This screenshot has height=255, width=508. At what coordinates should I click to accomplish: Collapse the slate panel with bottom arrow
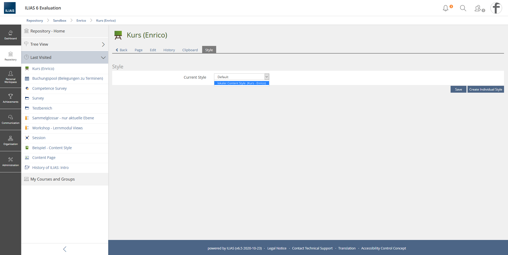(65, 249)
